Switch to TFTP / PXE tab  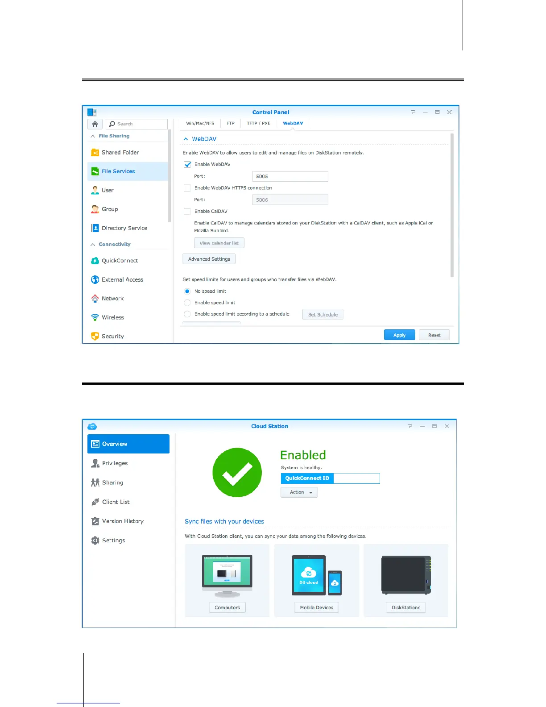259,124
